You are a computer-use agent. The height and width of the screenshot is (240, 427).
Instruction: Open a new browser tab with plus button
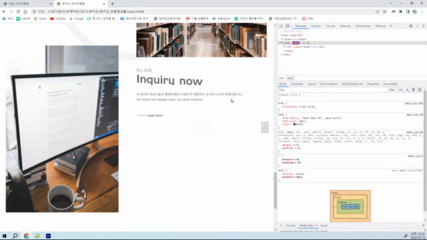113,4
